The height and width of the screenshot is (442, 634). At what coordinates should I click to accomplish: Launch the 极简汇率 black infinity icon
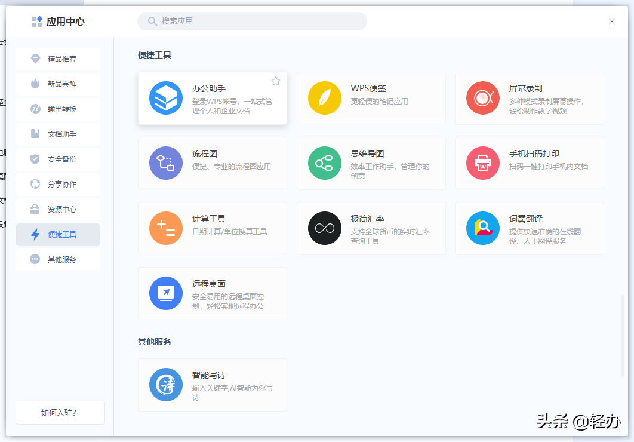(324, 228)
